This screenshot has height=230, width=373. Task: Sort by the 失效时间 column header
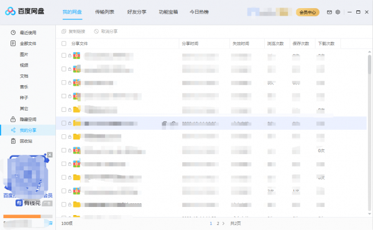[x=241, y=44]
